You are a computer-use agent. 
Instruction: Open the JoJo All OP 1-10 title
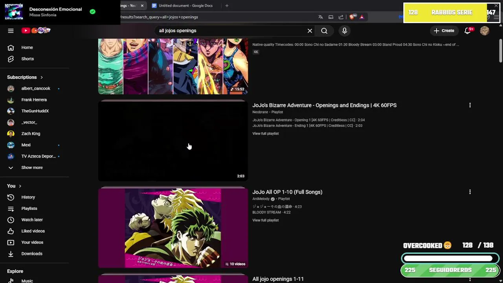coord(287,192)
